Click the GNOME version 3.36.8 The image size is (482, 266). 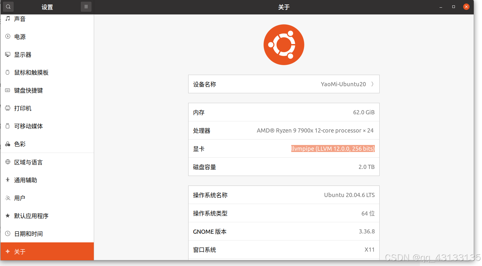click(367, 231)
